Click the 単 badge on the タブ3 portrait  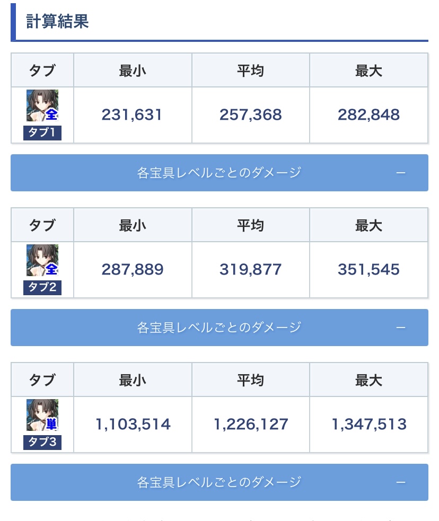click(51, 423)
